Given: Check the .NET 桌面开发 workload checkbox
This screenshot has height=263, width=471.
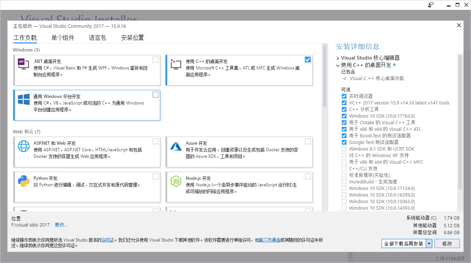Looking at the screenshot, I should pyautogui.click(x=156, y=60).
